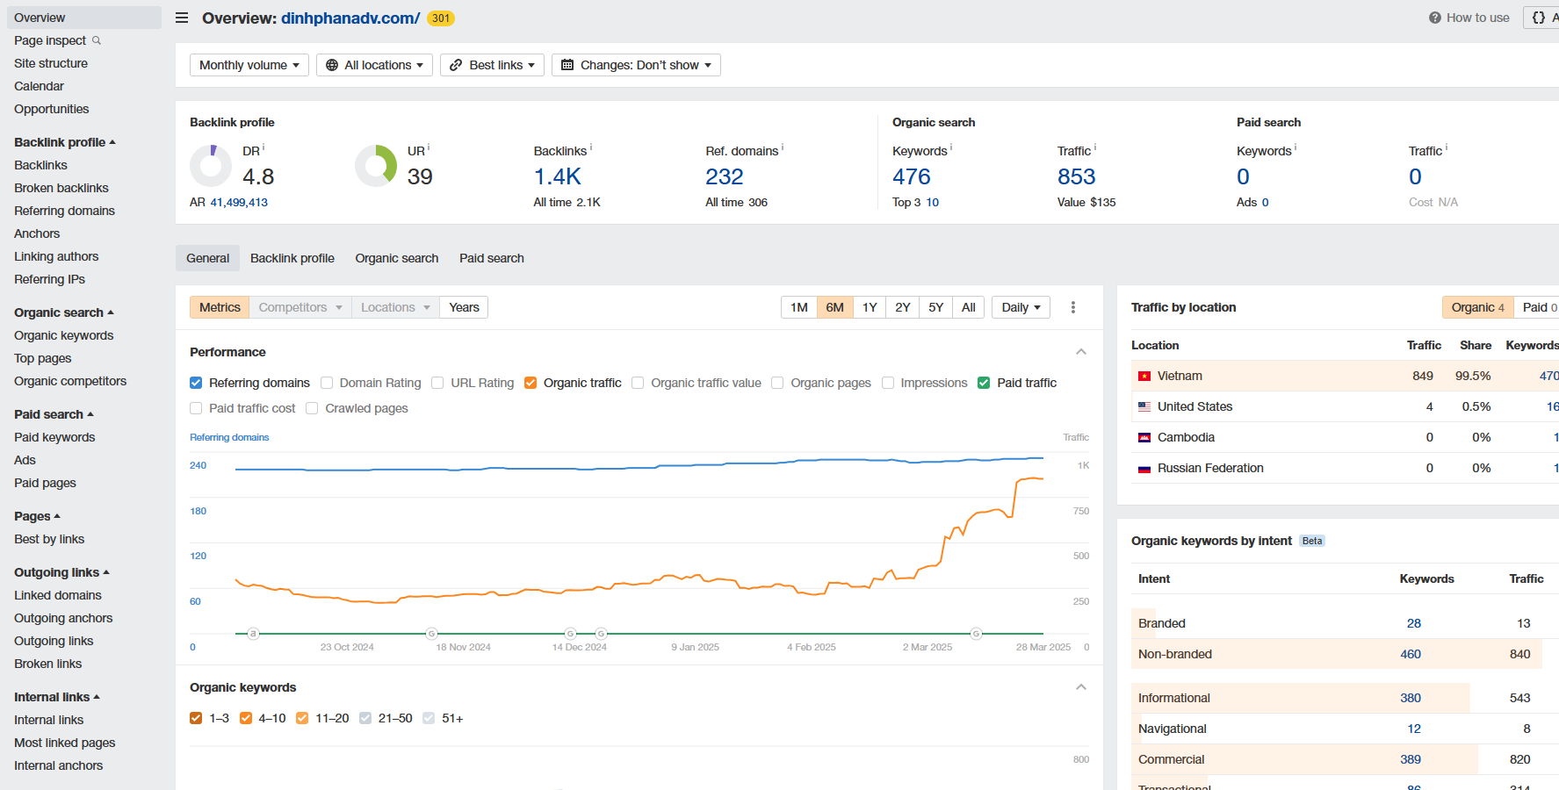This screenshot has width=1559, height=790.
Task: Open Organic competitors in sidebar
Action: pos(70,381)
